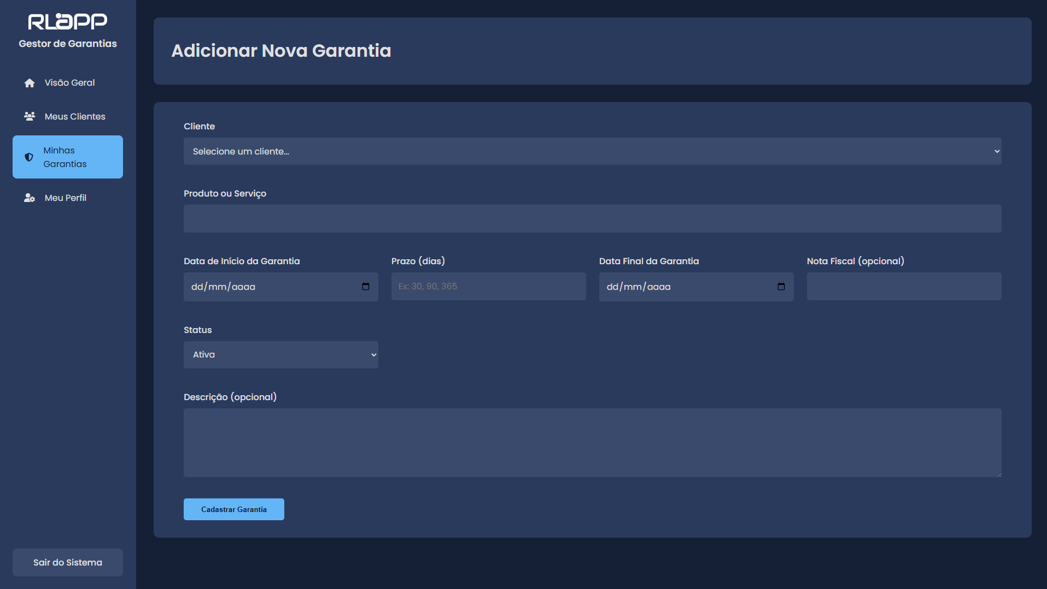Go to Visão Geral page
Image resolution: width=1047 pixels, height=589 pixels.
tap(69, 83)
